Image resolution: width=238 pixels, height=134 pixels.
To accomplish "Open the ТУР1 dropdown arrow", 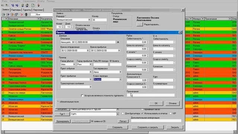I will pyautogui.click(x=118, y=114).
